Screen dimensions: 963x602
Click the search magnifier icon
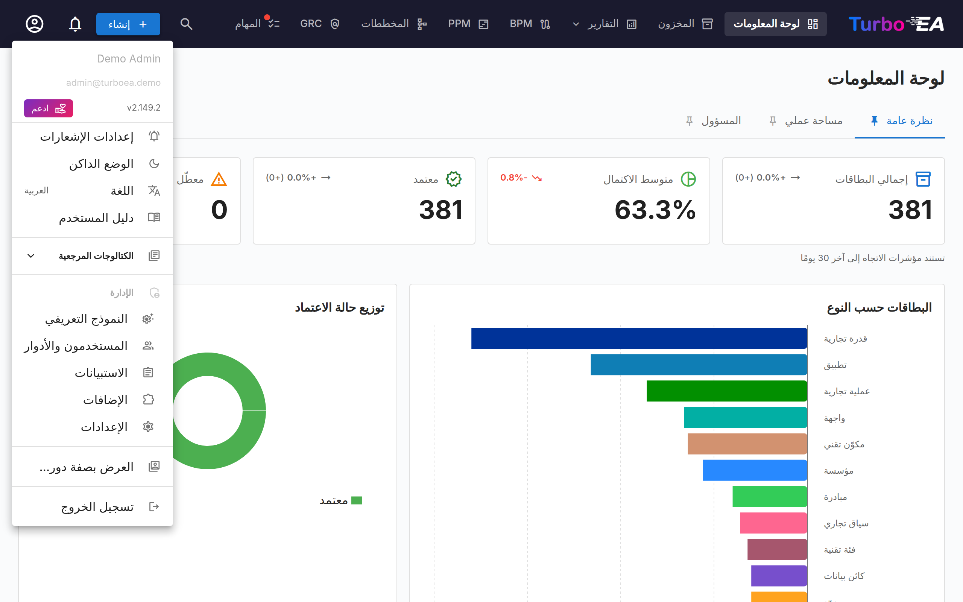click(186, 24)
